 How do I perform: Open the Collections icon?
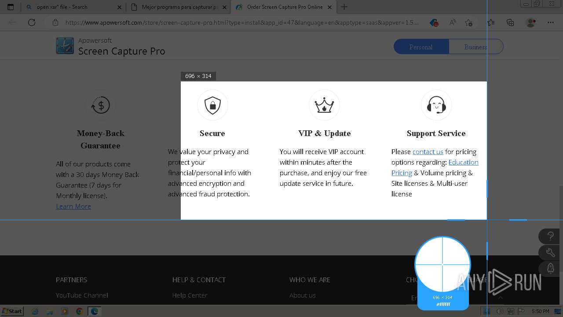tap(510, 22)
